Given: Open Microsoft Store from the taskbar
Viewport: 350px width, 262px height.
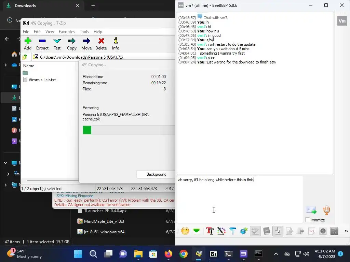Looking at the screenshot, I should [153, 254].
